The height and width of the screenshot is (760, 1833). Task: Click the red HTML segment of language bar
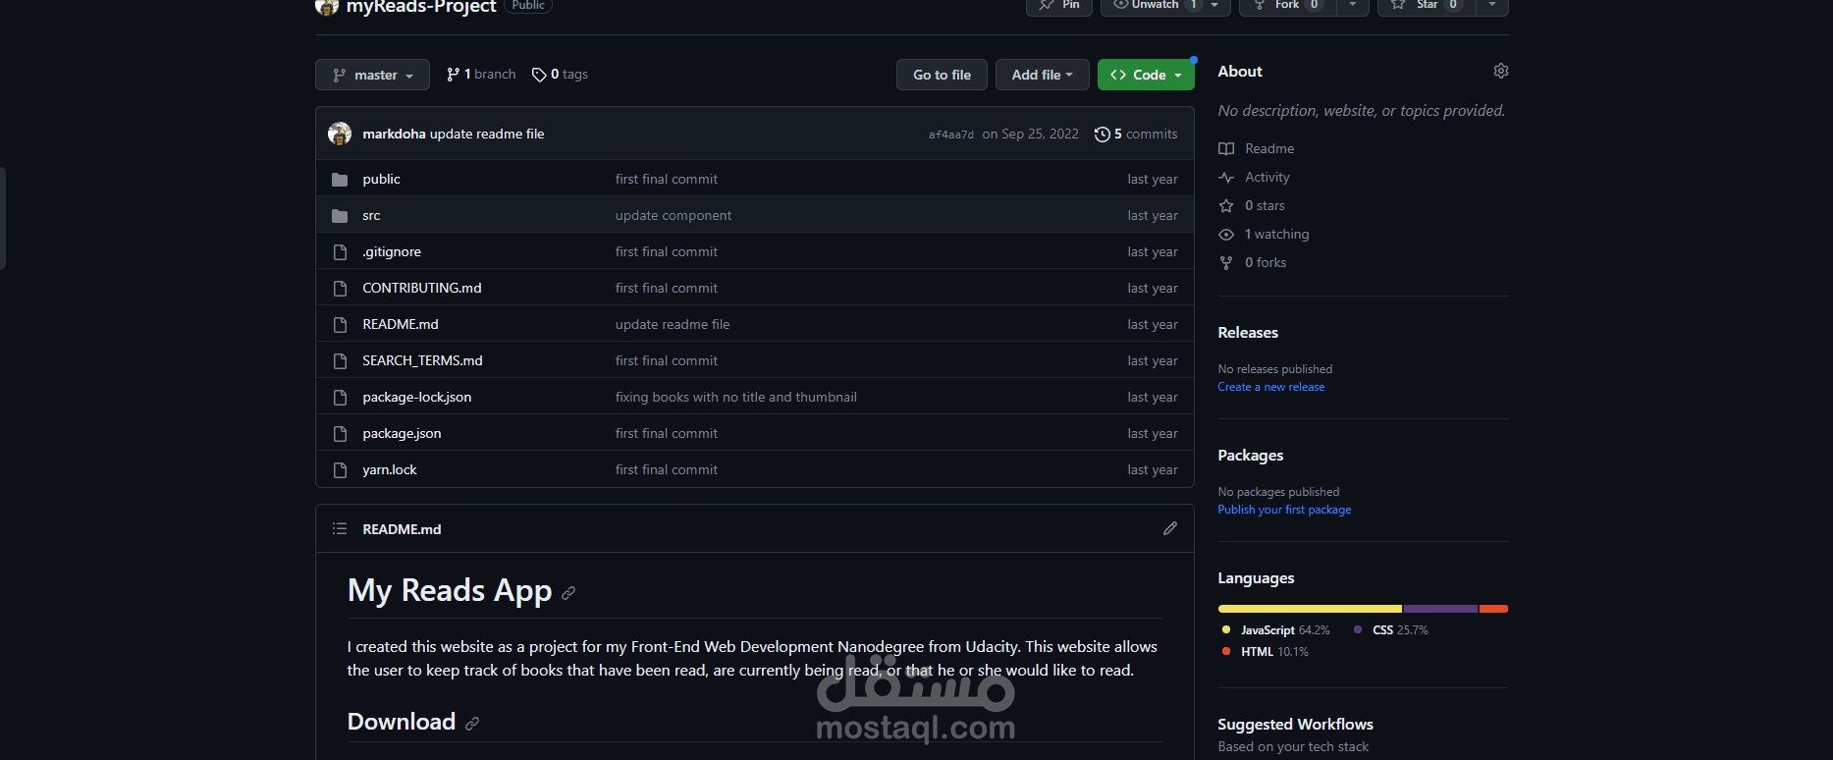click(1493, 609)
